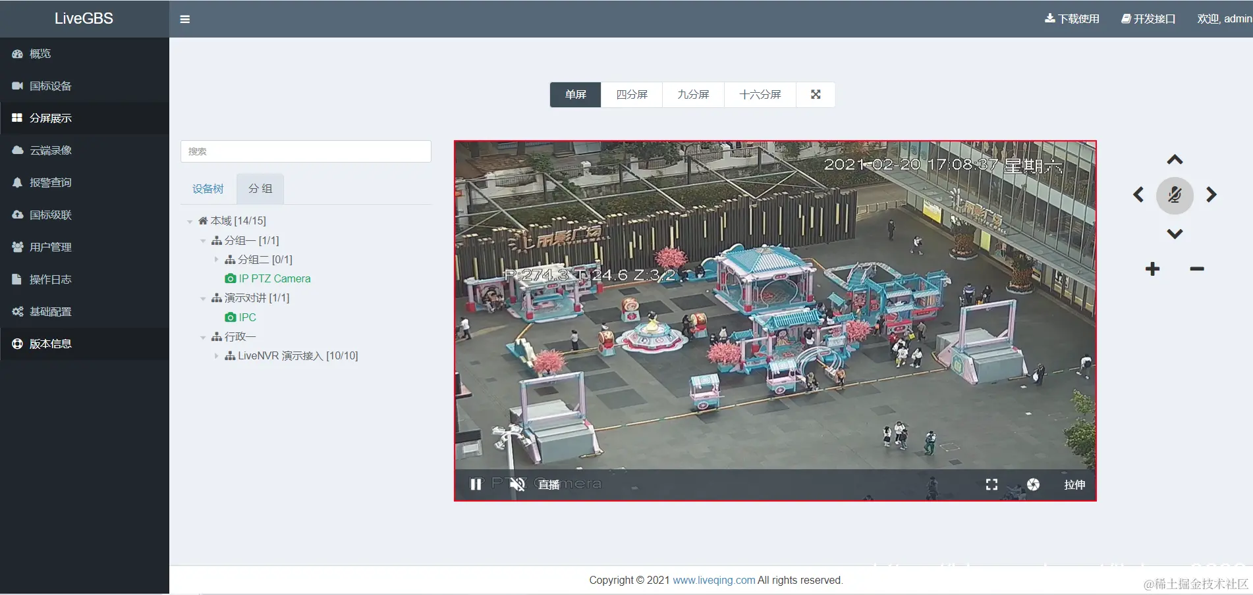Collapse the 本域 [14/15] tree node

coord(190,222)
